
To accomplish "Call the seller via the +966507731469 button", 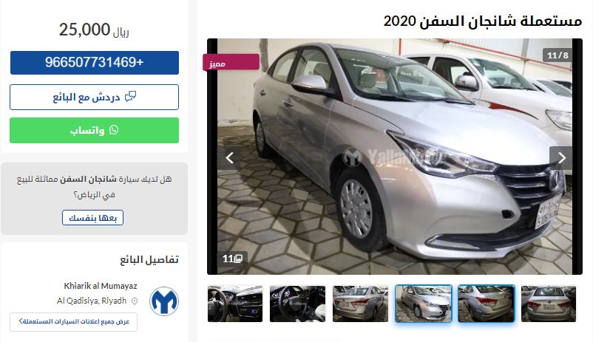I will tap(94, 63).
